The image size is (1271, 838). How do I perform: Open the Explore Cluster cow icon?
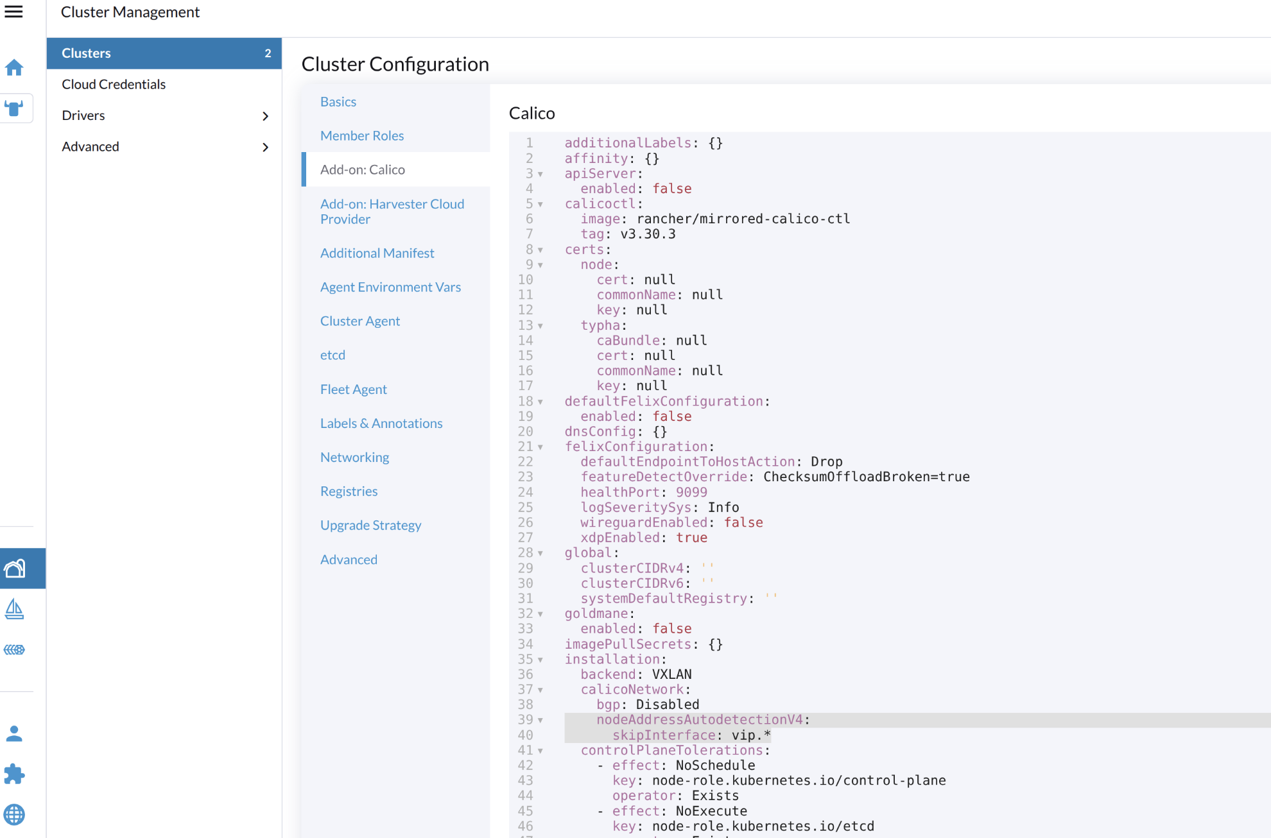14,108
